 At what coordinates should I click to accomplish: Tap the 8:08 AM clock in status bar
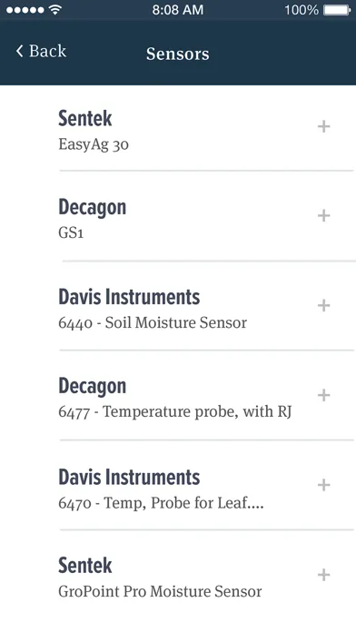point(178,10)
